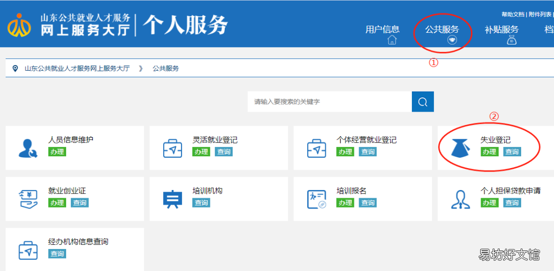This screenshot has width=554, height=271.
Task: Click the 人员信息维护 person icon
Action: [x=28, y=148]
